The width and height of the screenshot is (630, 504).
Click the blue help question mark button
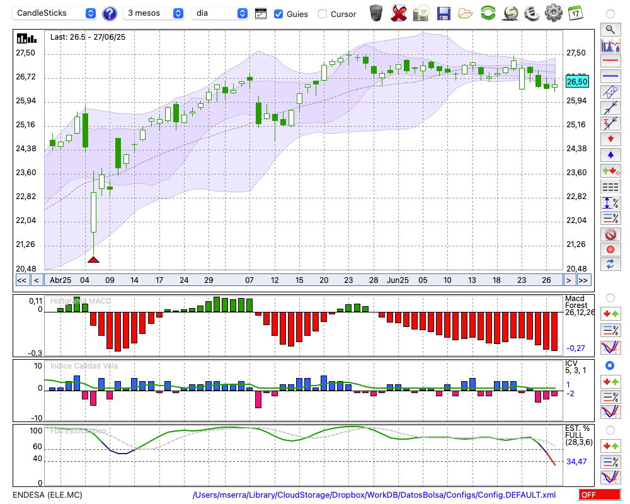pyautogui.click(x=110, y=14)
